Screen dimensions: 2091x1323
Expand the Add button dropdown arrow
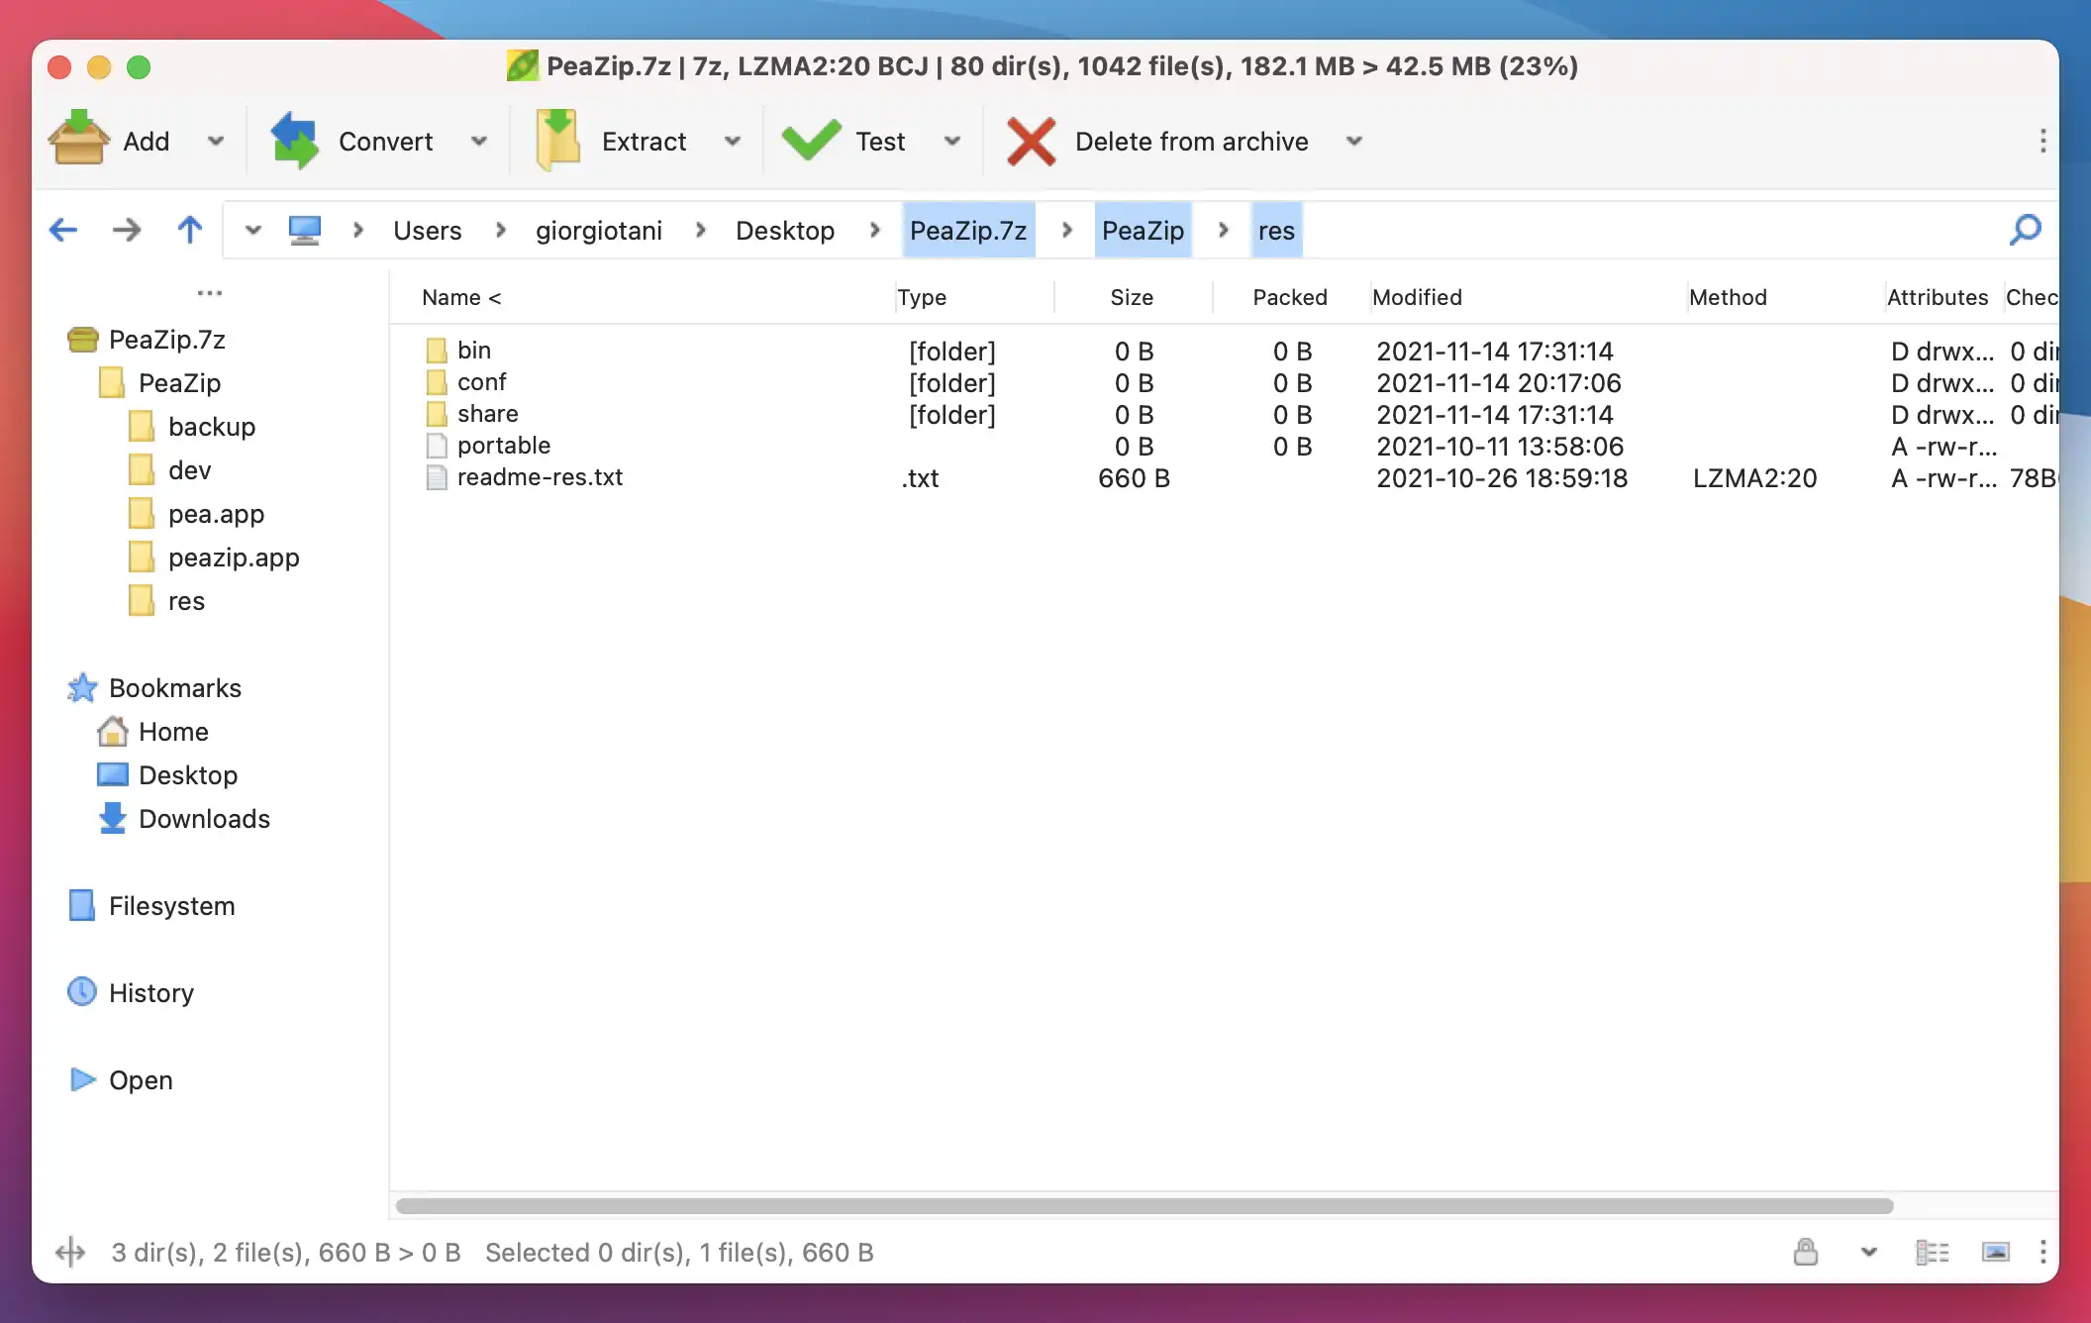click(x=215, y=141)
